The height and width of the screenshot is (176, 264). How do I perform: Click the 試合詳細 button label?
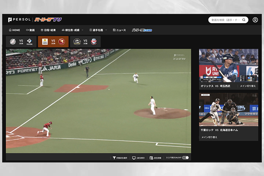pos(158,158)
